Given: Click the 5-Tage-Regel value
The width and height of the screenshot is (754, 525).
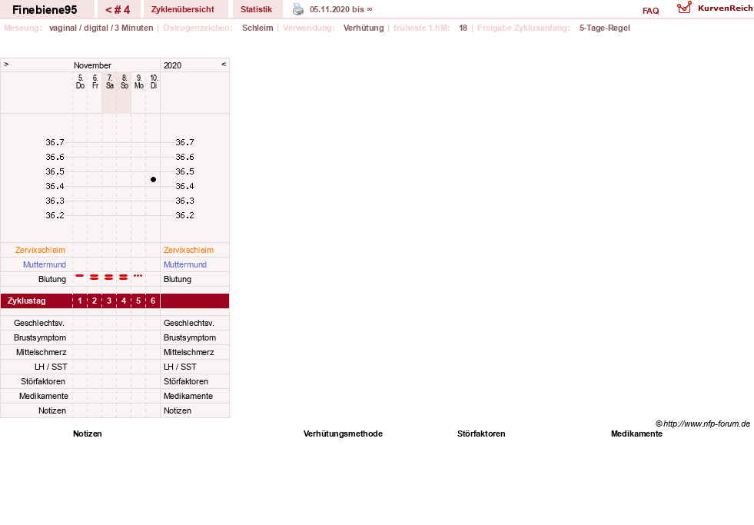Looking at the screenshot, I should [604, 28].
